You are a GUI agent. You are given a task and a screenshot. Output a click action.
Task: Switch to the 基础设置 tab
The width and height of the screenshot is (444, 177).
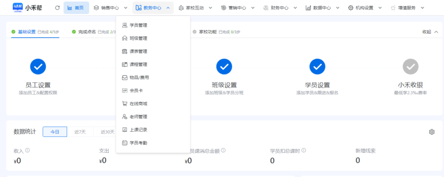click(x=27, y=32)
